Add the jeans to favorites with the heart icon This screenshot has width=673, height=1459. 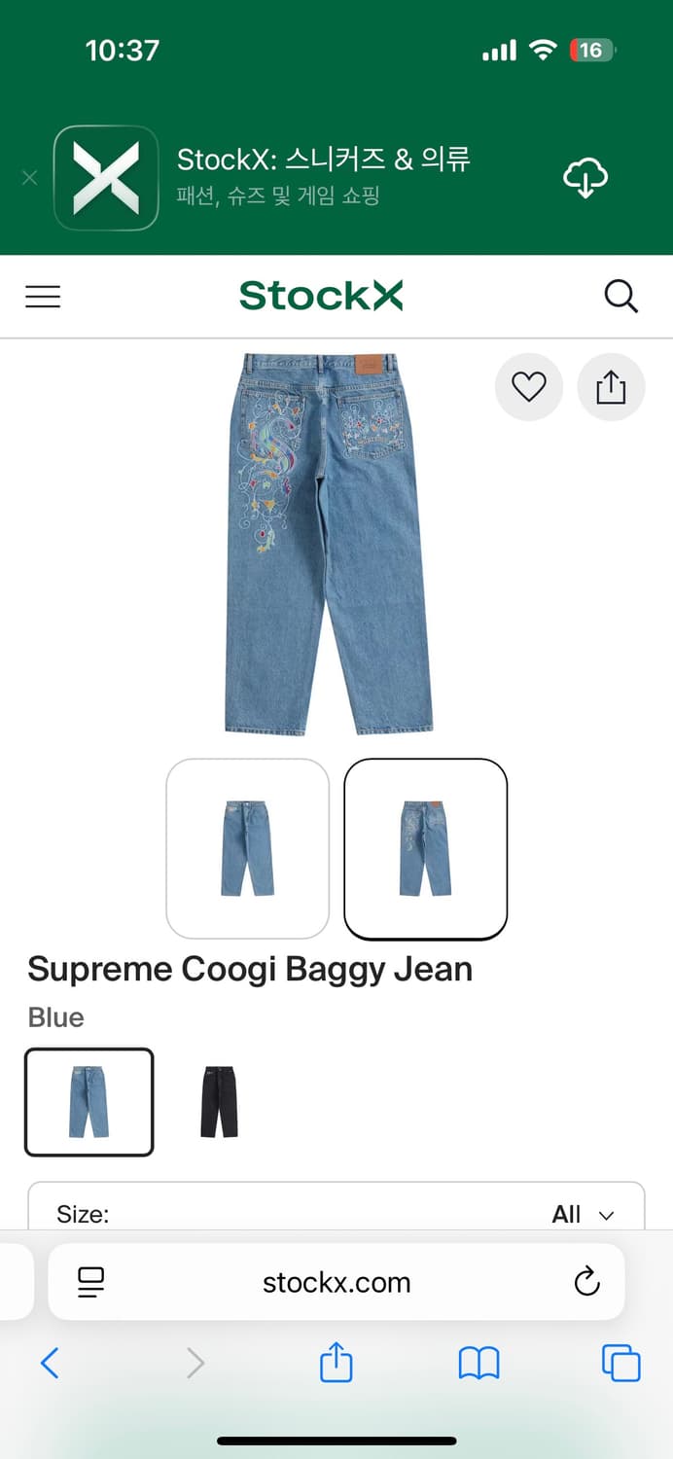(x=529, y=387)
